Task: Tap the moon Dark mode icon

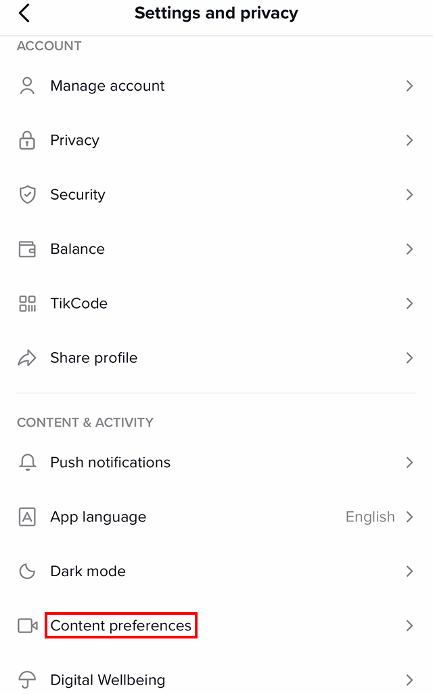Action: click(27, 571)
